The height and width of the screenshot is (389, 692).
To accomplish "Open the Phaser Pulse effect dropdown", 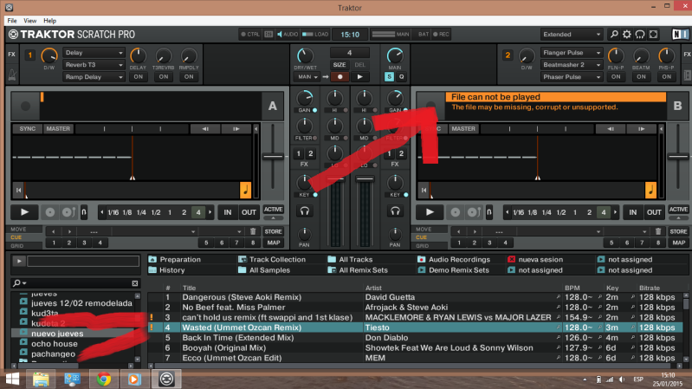I will tap(572, 77).
